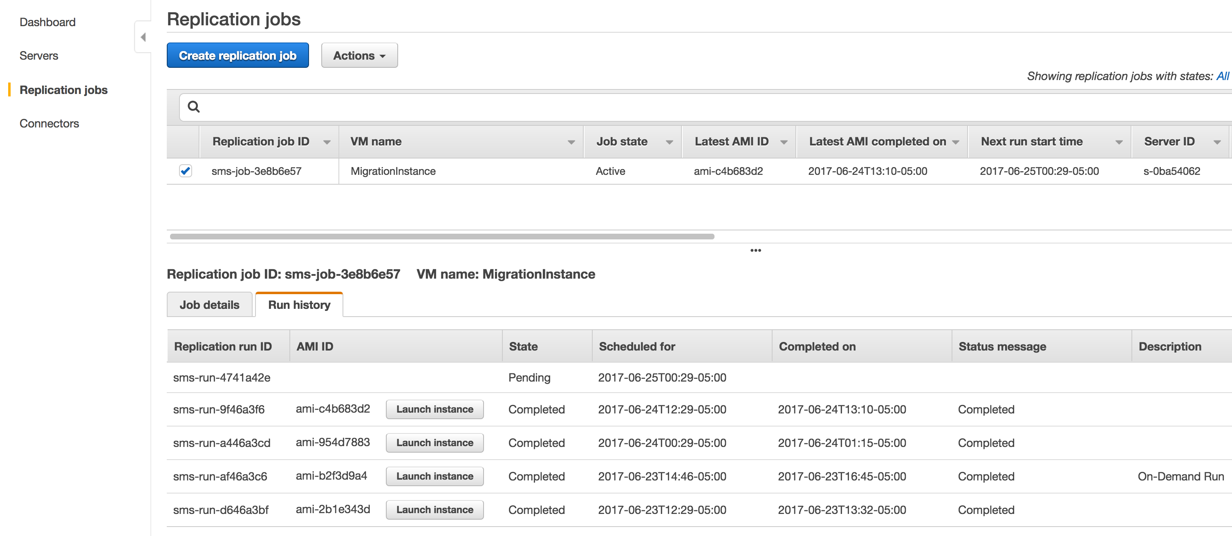Screen dimensions: 1232x536
Task: Uncheck the sms-job-3e8b6e57 row checkbox
Action: 186,171
